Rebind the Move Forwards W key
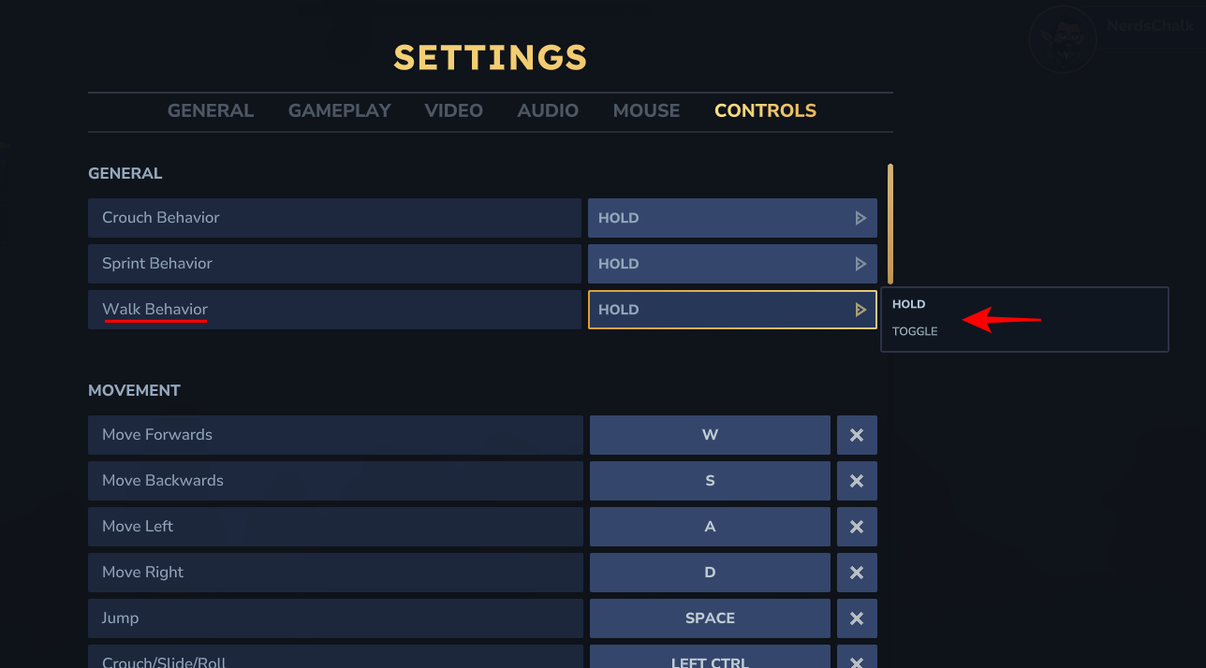Viewport: 1206px width, 668px height. click(x=710, y=435)
